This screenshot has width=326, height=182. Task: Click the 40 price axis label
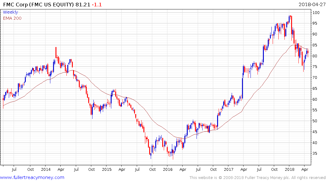point(315,143)
